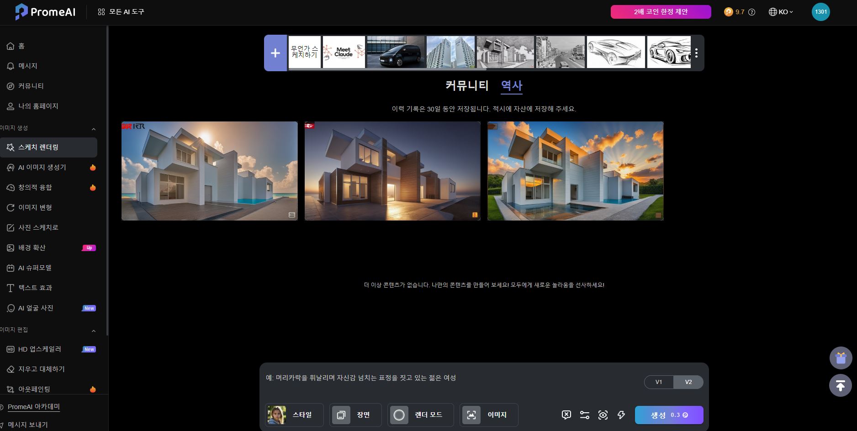Click the scroll-to-top arrow button
The image size is (857, 431).
point(841,385)
